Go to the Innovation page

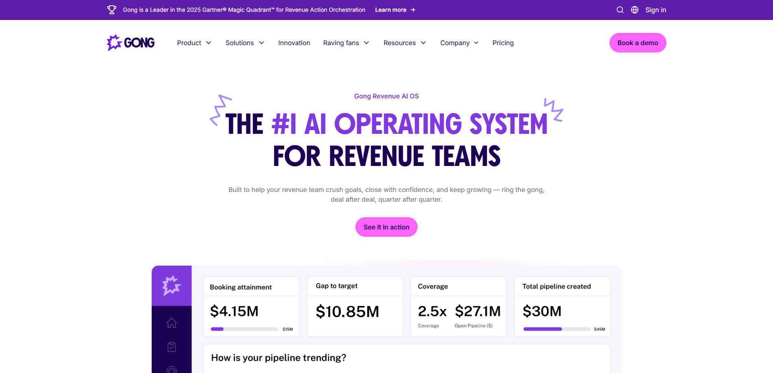pos(294,43)
